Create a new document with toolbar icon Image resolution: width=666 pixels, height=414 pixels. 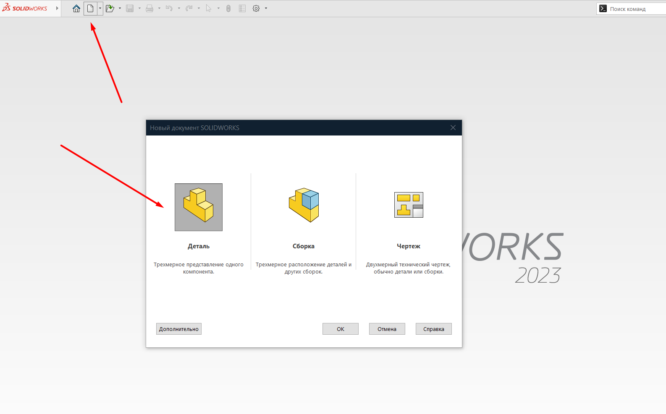90,8
